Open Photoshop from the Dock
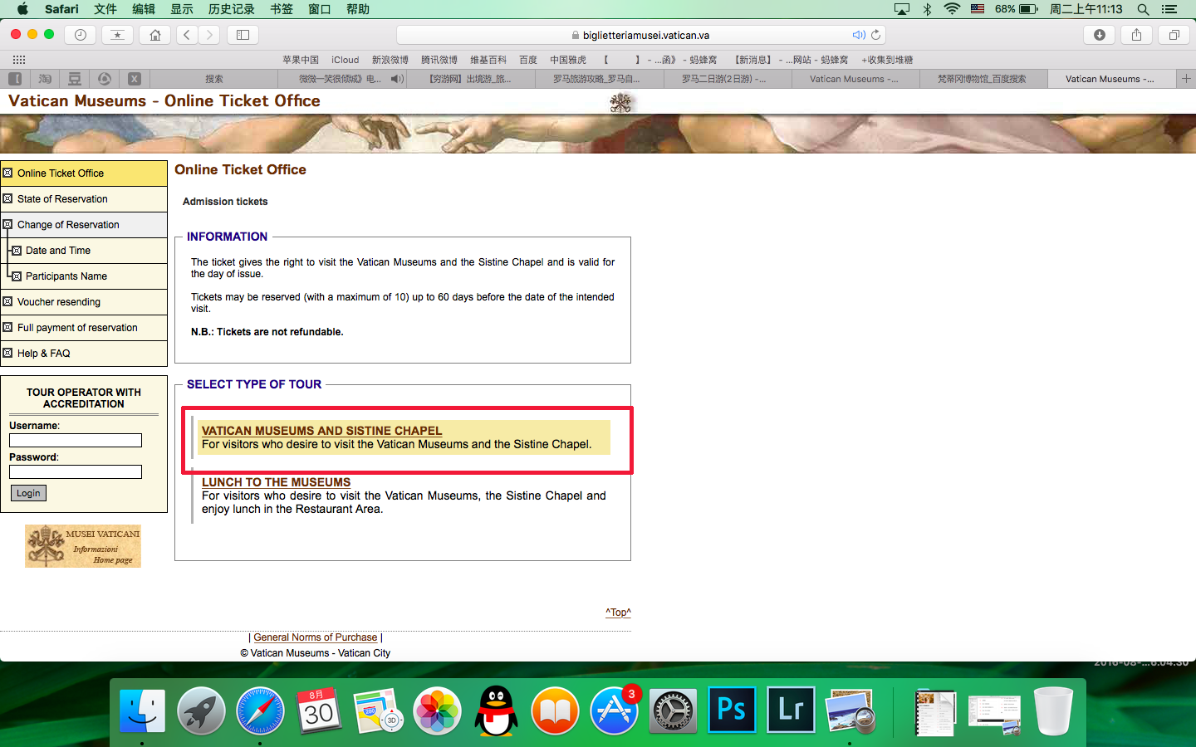Viewport: 1196px width, 747px height. coord(731,710)
